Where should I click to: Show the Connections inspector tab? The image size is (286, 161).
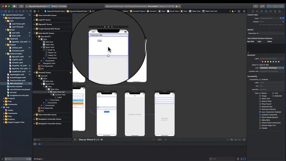tap(279, 11)
